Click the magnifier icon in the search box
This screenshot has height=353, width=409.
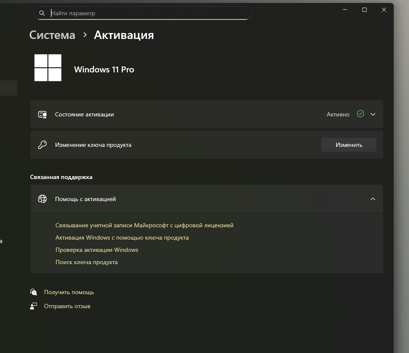coord(42,13)
